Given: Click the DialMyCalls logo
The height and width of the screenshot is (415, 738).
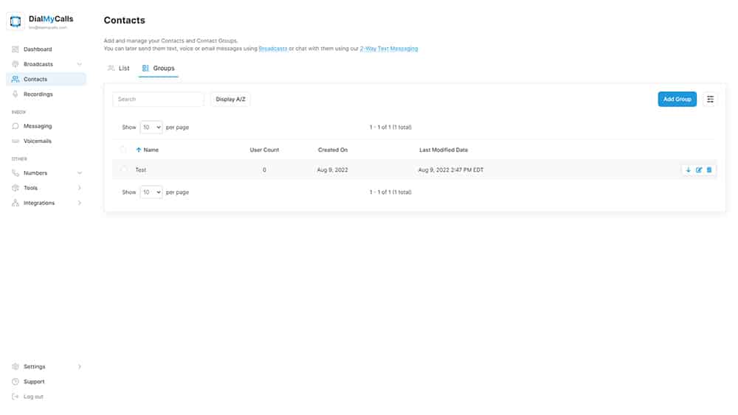Looking at the screenshot, I should (x=15, y=21).
